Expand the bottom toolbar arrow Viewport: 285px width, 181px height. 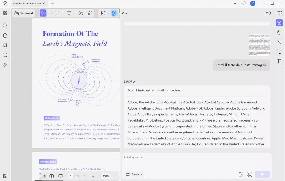pos(44,176)
